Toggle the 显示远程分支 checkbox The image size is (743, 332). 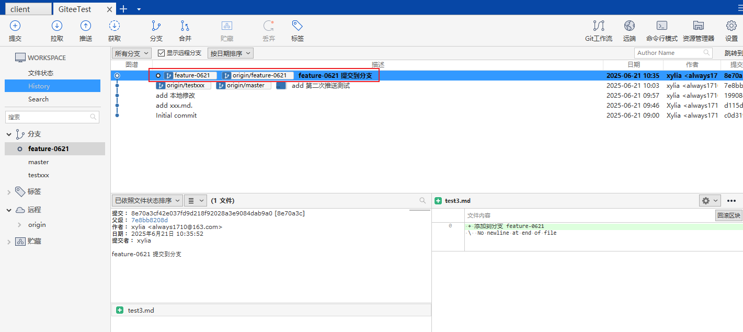tap(162, 53)
